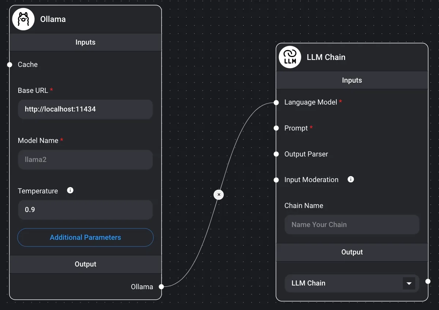Click the dropdown arrow in Output selector
439x310 pixels.
pos(409,283)
